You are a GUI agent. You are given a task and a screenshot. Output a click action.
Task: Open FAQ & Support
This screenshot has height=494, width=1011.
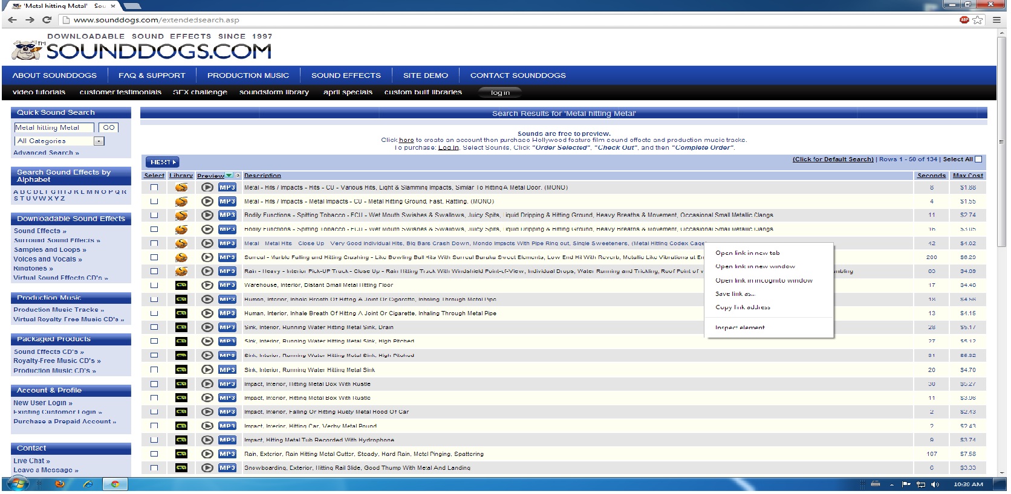152,75
